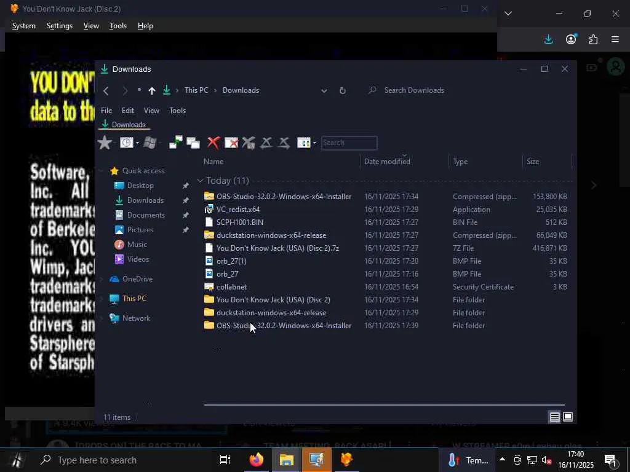The image size is (630, 472).
Task: Focus the toolbar Search box
Action: 349,143
